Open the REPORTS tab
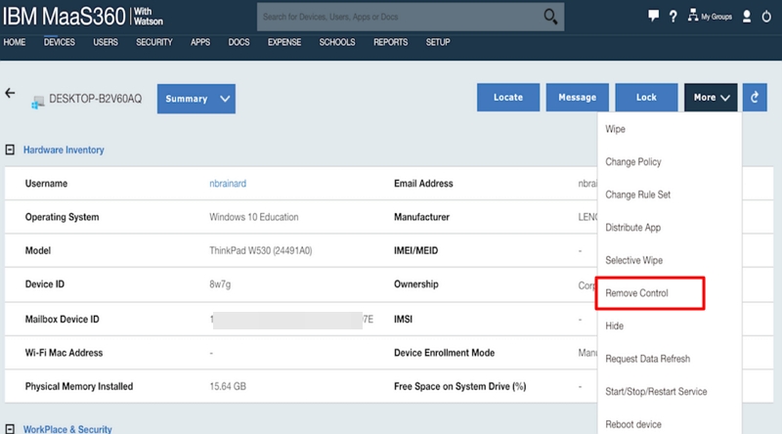The height and width of the screenshot is (434, 782). (390, 42)
